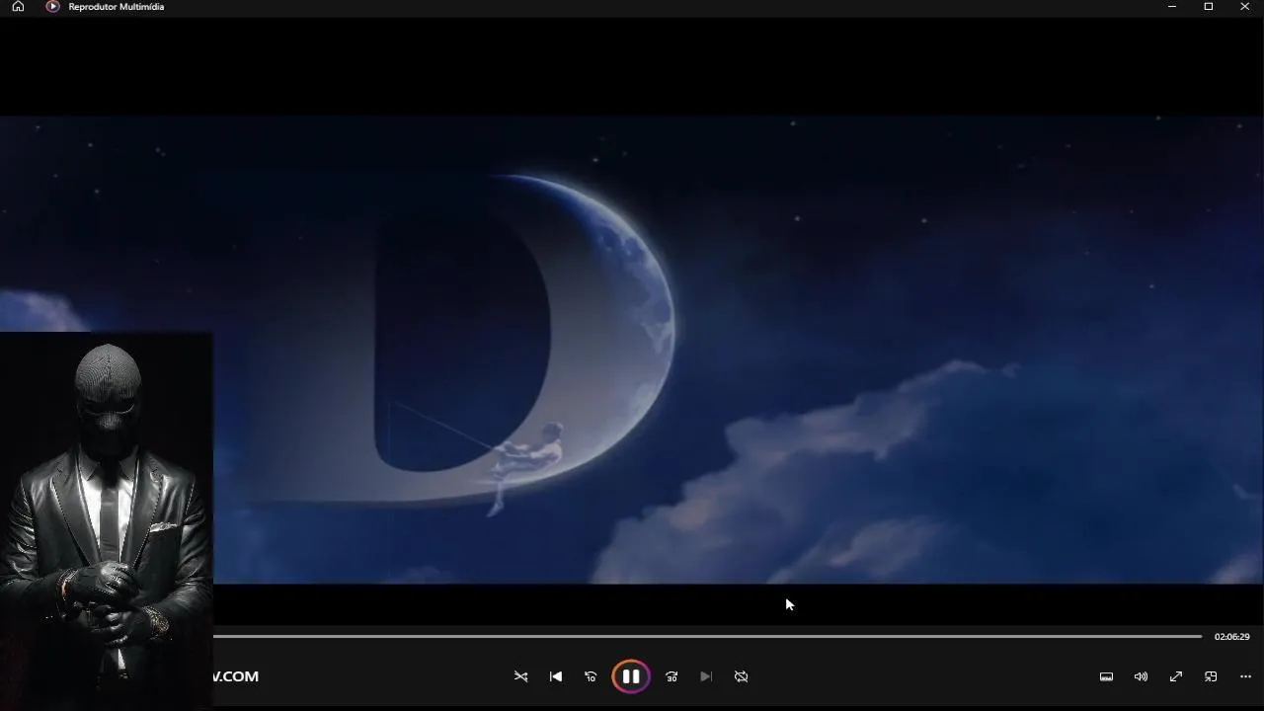Pause the video playback

tap(631, 676)
